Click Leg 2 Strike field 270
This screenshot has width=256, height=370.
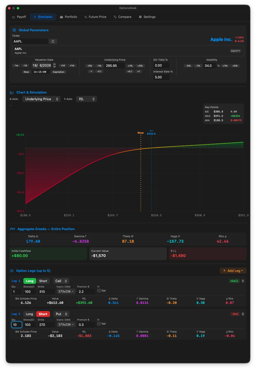[46, 325]
